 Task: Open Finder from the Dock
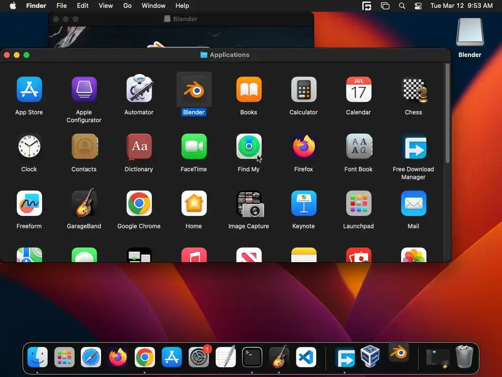tap(37, 357)
